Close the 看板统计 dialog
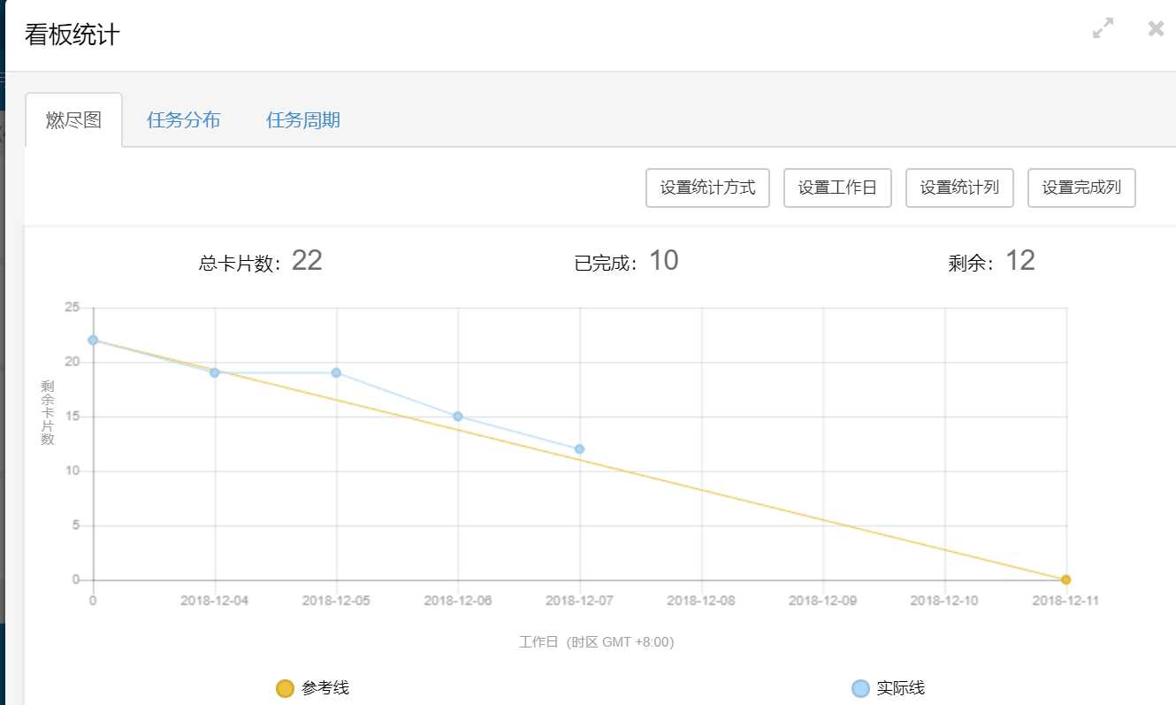This screenshot has width=1176, height=705. point(1156,28)
